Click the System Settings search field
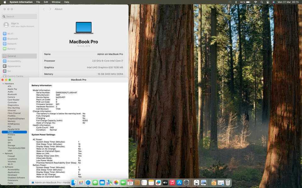This screenshot has width=302, height=188. (19, 17)
